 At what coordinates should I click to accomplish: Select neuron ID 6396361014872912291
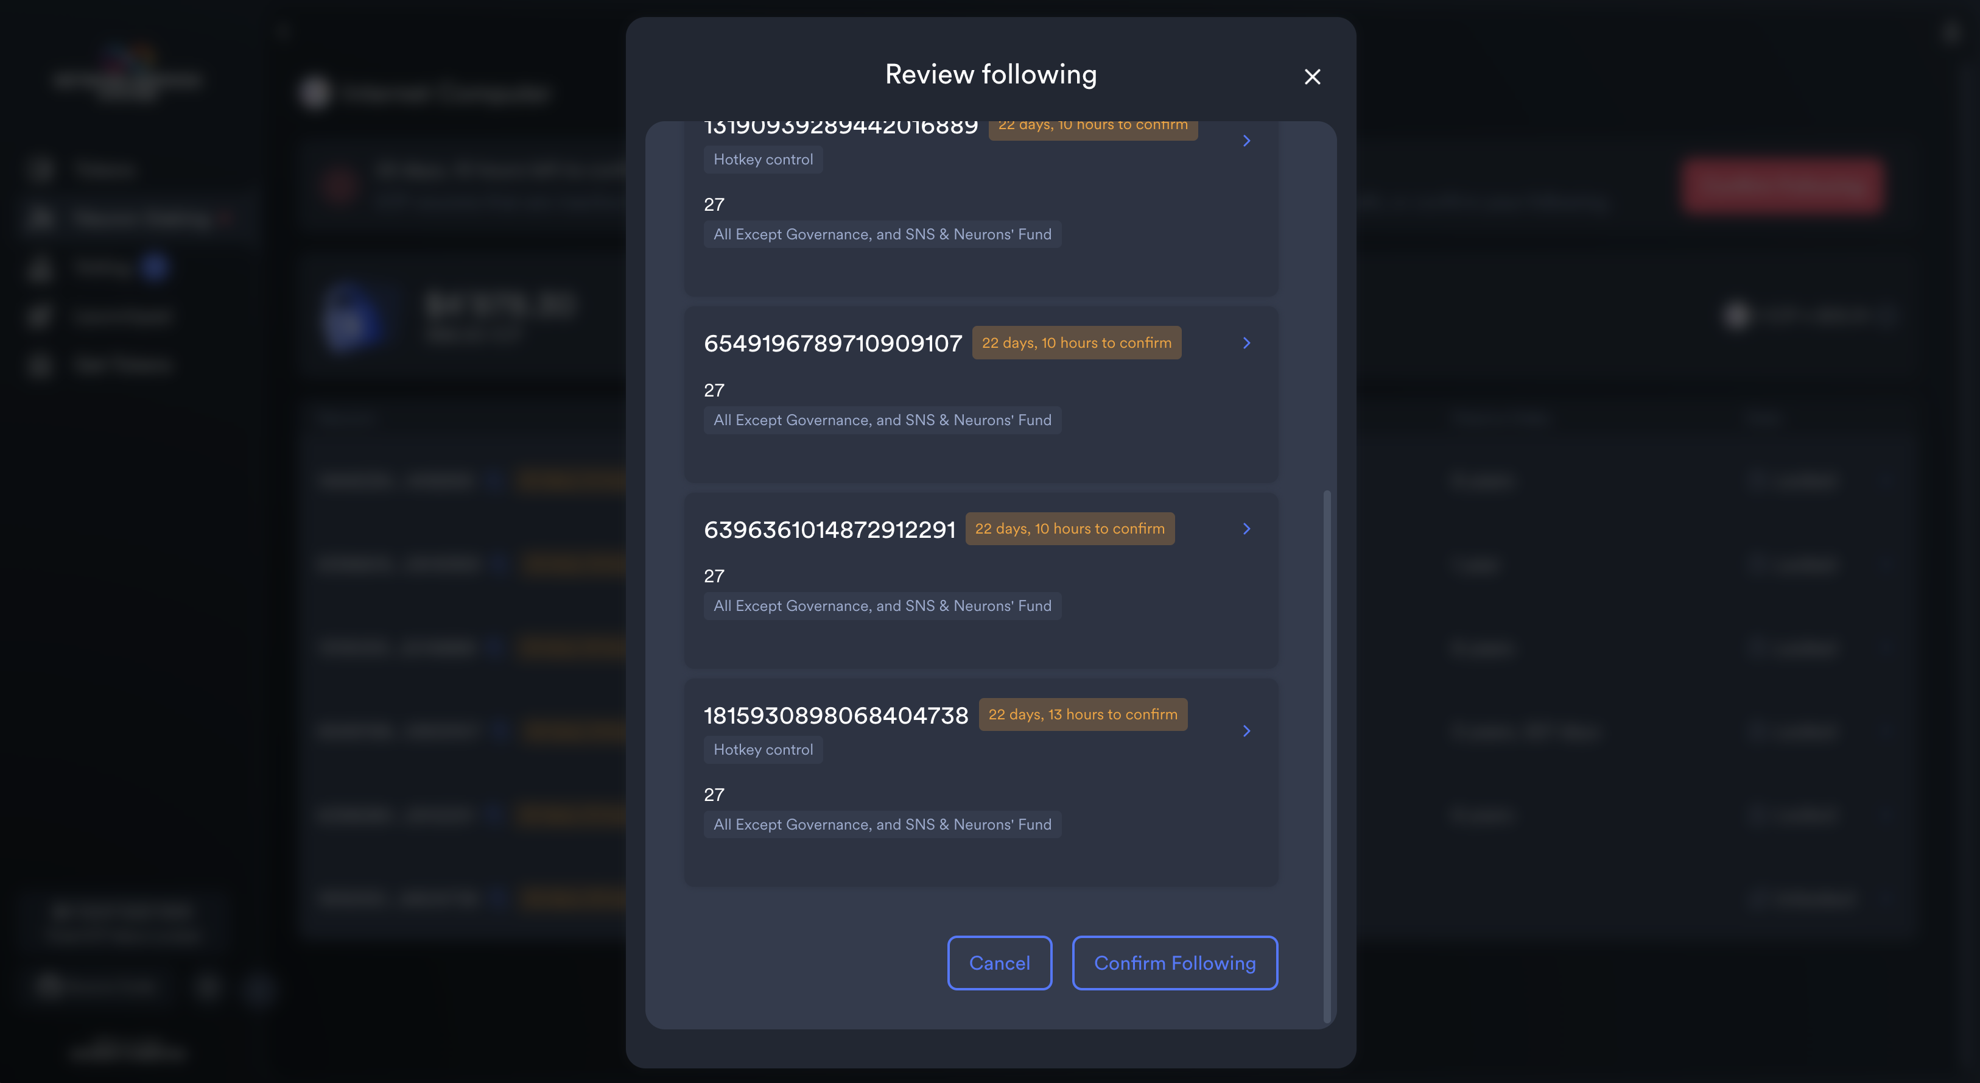pos(829,530)
